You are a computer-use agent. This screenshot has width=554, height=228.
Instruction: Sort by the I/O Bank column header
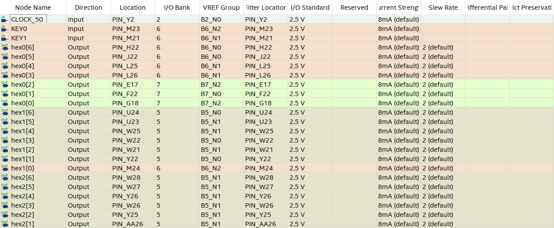coord(177,7)
